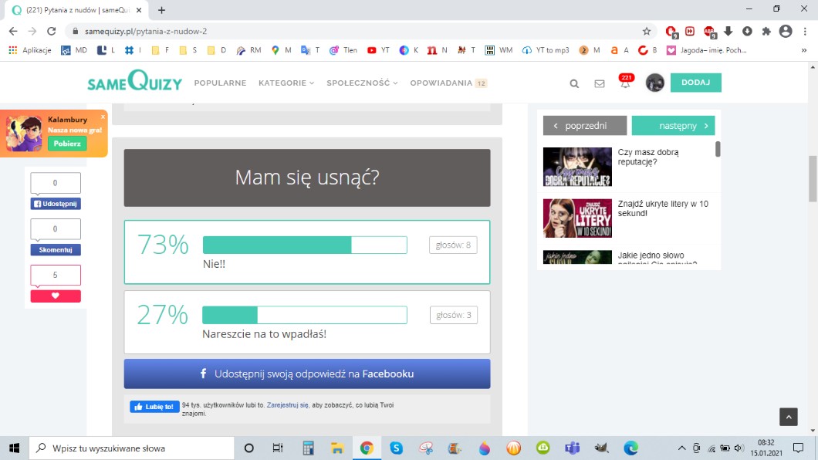This screenshot has width=818, height=460.
Task: Reload the page with refresh icon
Action: click(x=52, y=32)
